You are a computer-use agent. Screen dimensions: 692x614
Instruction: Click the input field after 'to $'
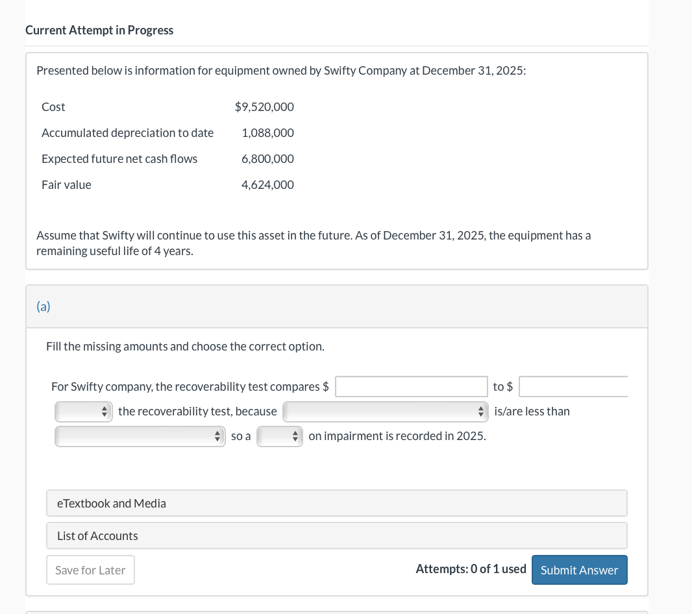[575, 386]
